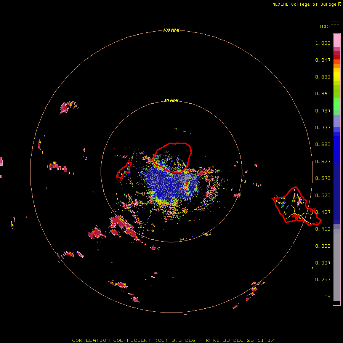Click the 50 NMI range ring label
The image size is (343, 343).
(171, 101)
